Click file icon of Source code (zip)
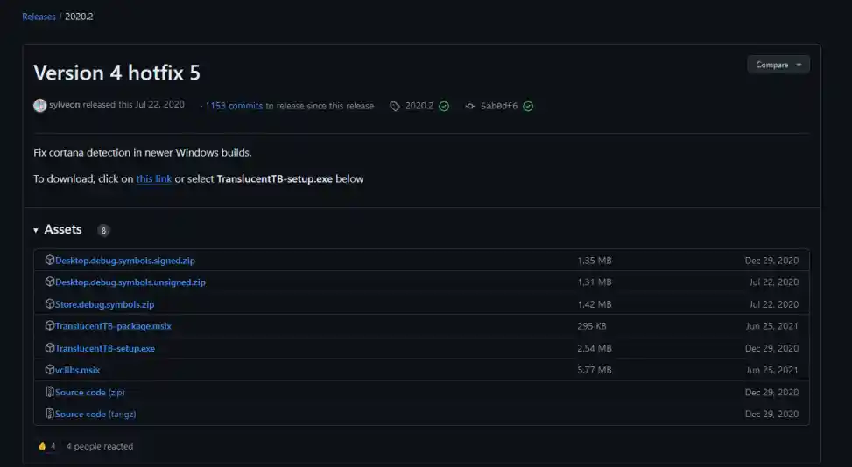The width and height of the screenshot is (852, 467). [49, 392]
